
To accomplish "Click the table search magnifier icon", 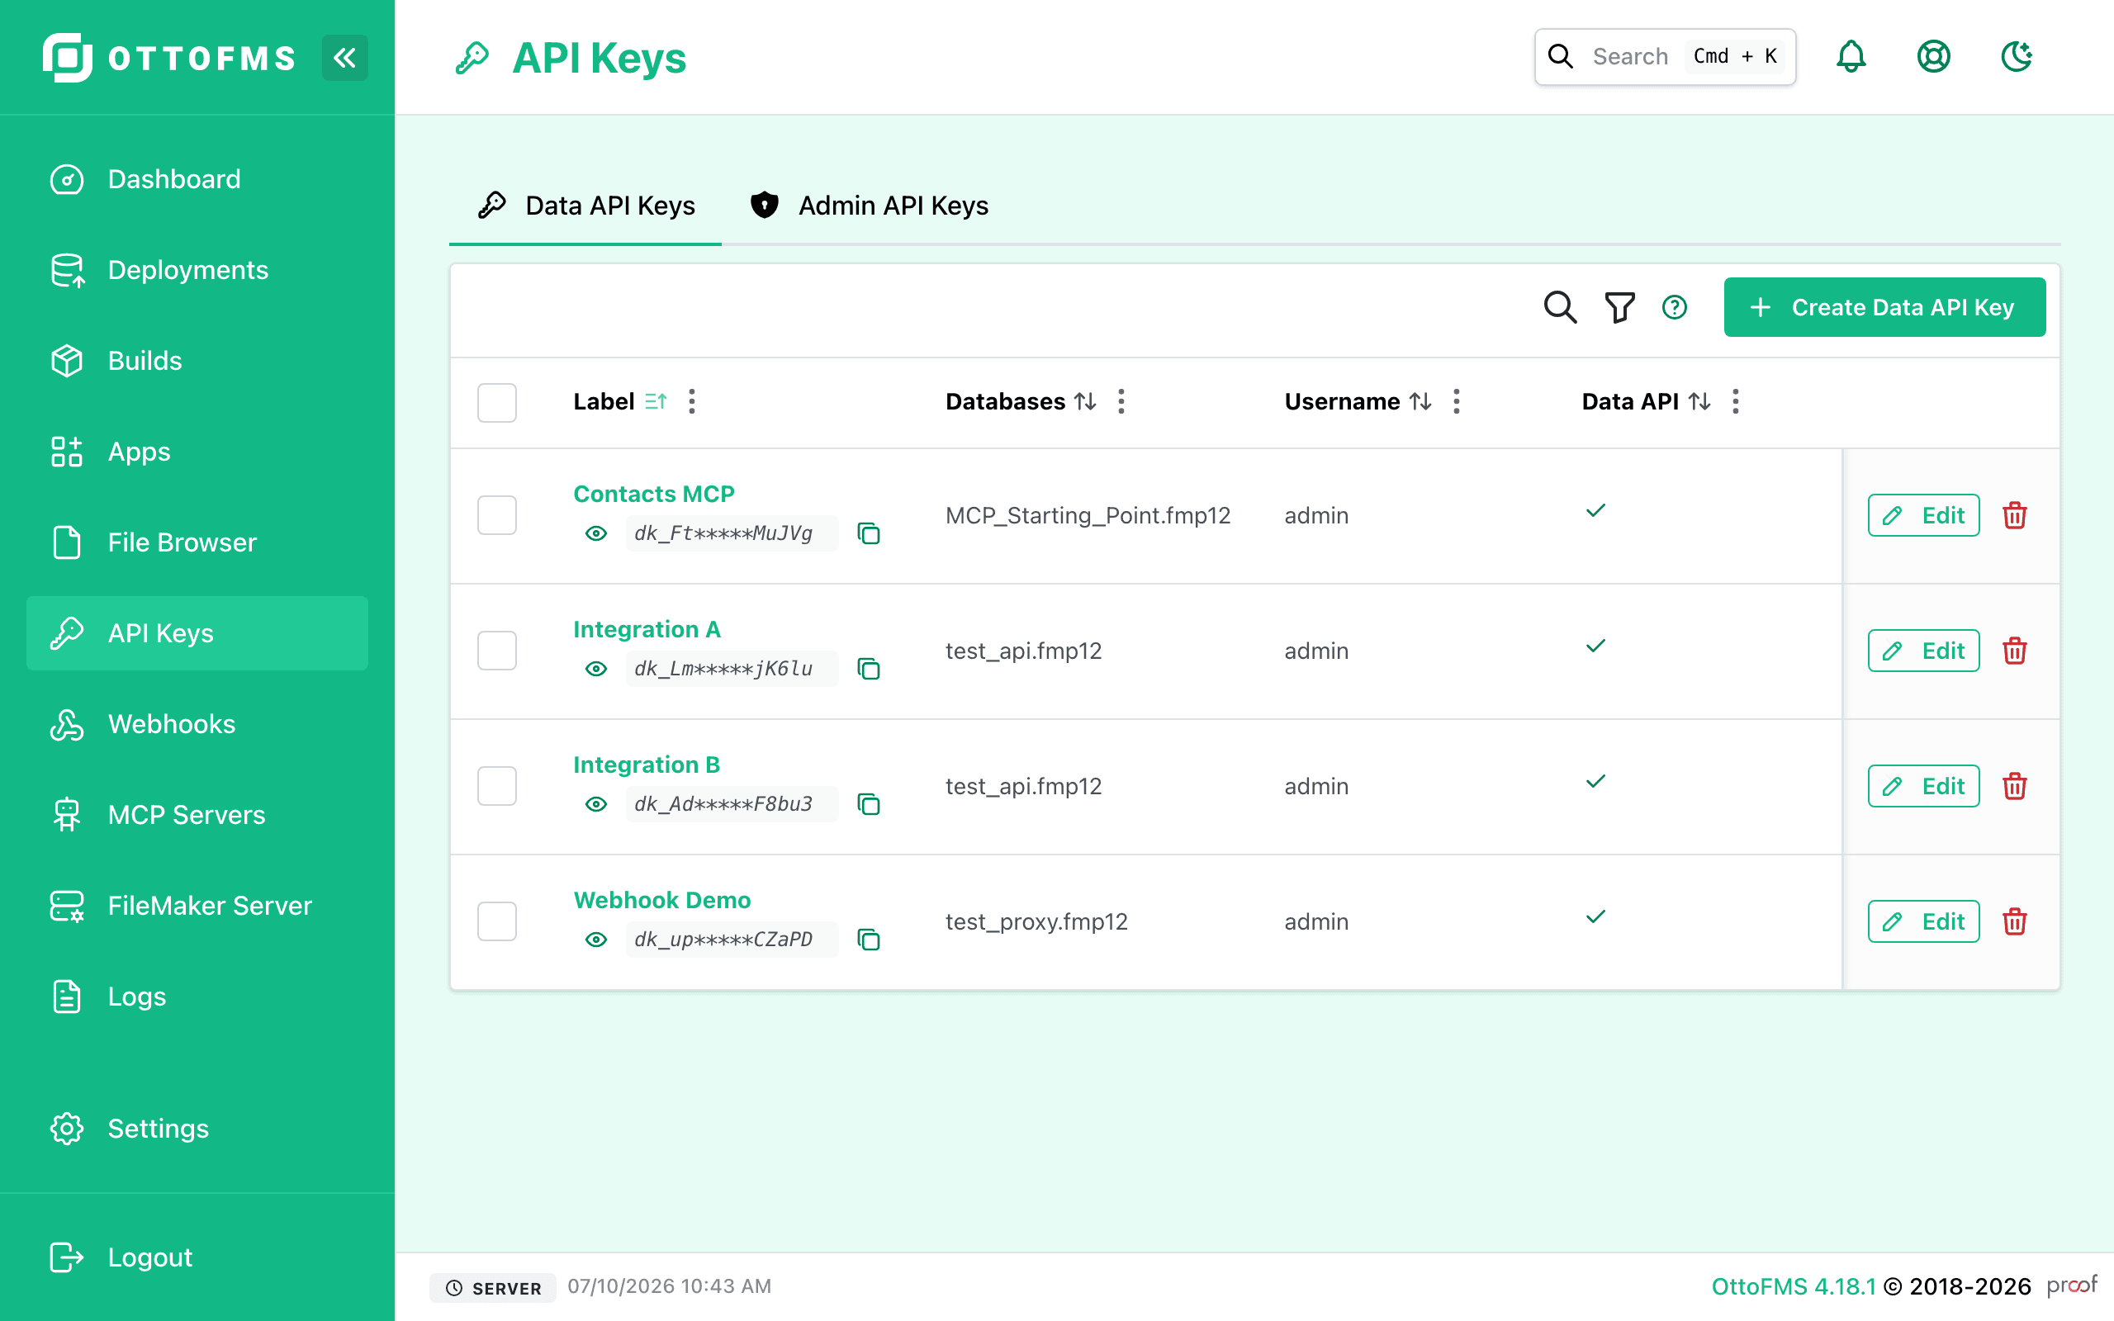I will click(x=1560, y=307).
